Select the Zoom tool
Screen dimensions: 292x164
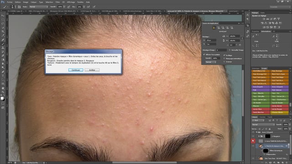[x=3, y=92]
